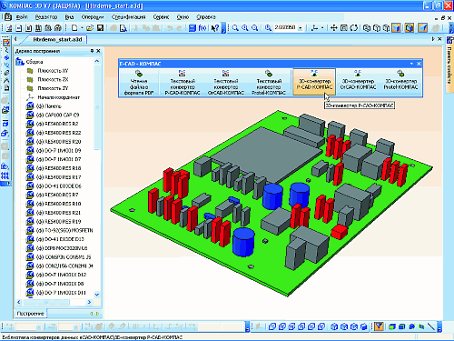The height and width of the screenshot is (341, 454).
Task: Zoom out with the minus magnifier
Action: point(255,28)
